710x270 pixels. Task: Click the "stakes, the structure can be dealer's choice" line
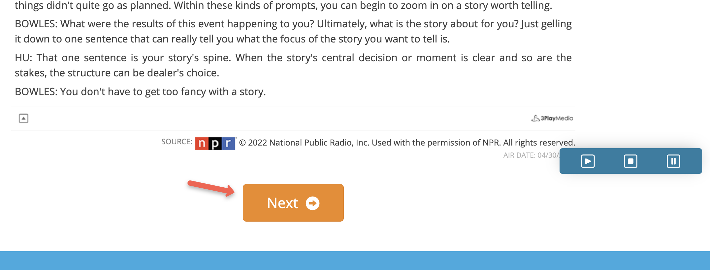(117, 73)
